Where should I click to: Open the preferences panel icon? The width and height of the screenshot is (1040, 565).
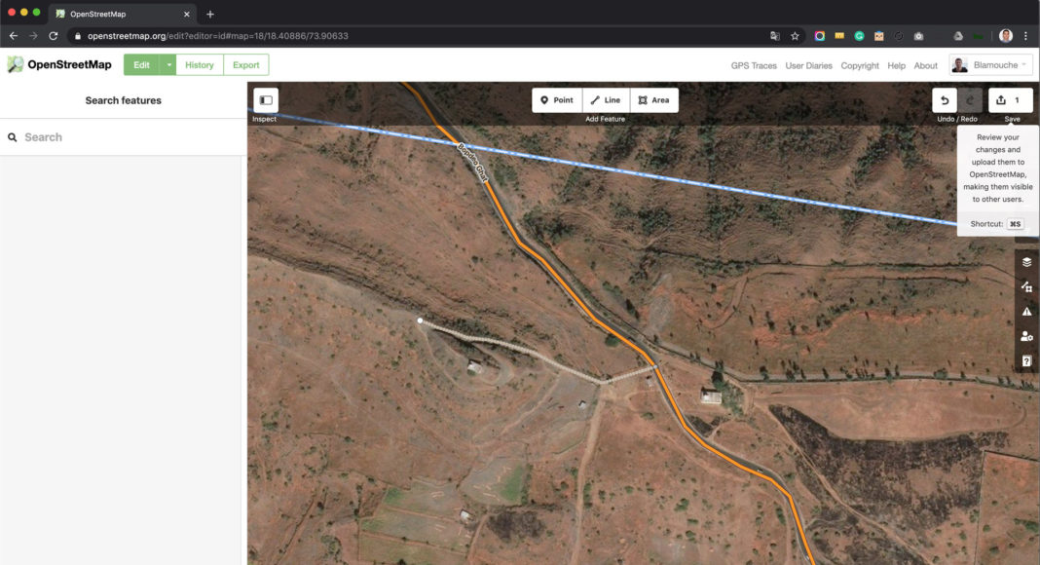click(1026, 336)
